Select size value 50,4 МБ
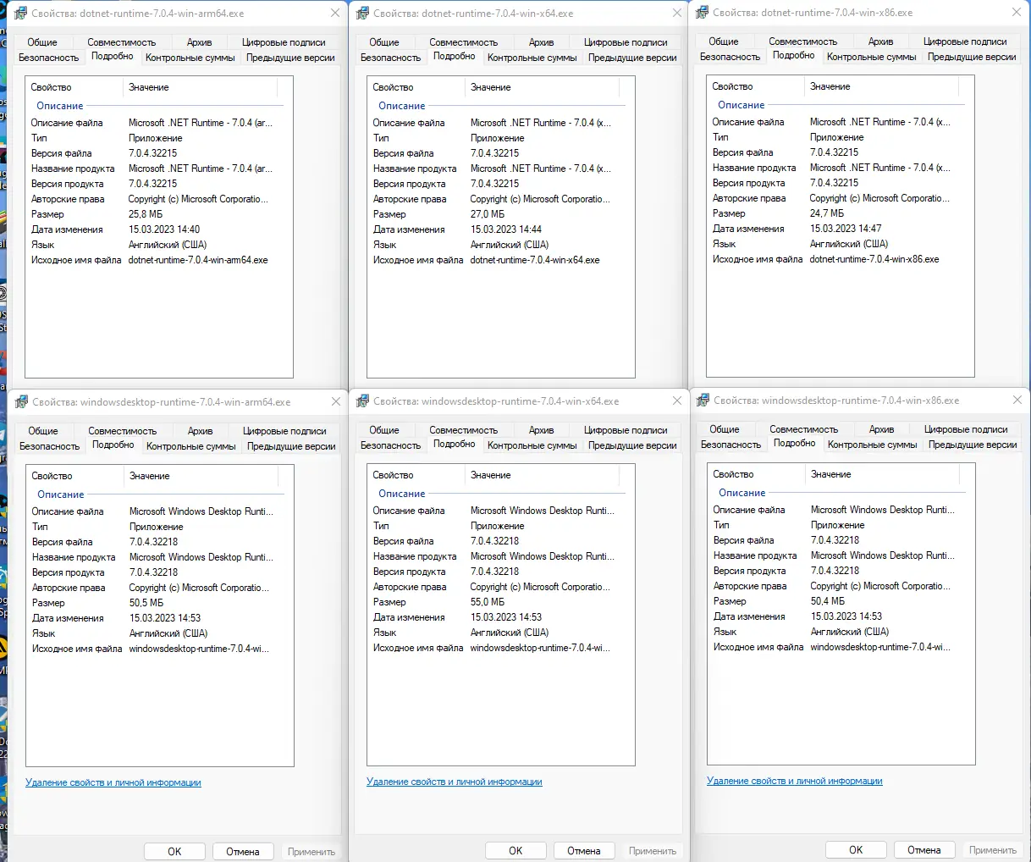 828,601
